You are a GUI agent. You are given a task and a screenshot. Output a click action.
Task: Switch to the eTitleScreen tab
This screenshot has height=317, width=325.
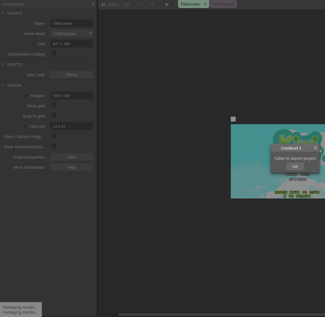pos(223,4)
